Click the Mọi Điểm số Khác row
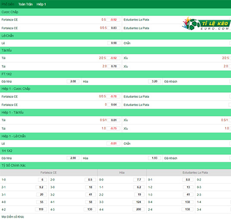This screenshot has height=219, width=231. point(115,217)
